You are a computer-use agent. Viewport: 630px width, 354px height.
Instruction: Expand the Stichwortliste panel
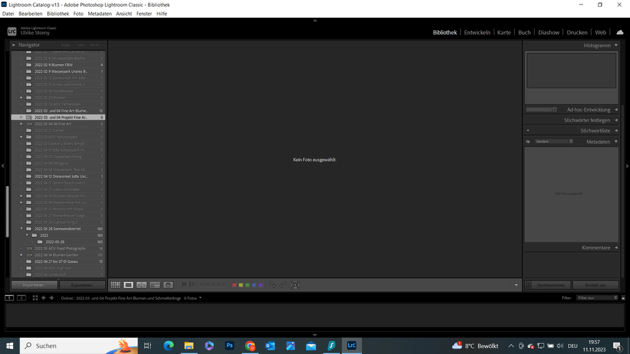(616, 130)
